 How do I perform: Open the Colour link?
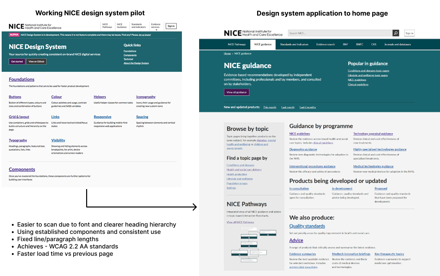coord(57,97)
